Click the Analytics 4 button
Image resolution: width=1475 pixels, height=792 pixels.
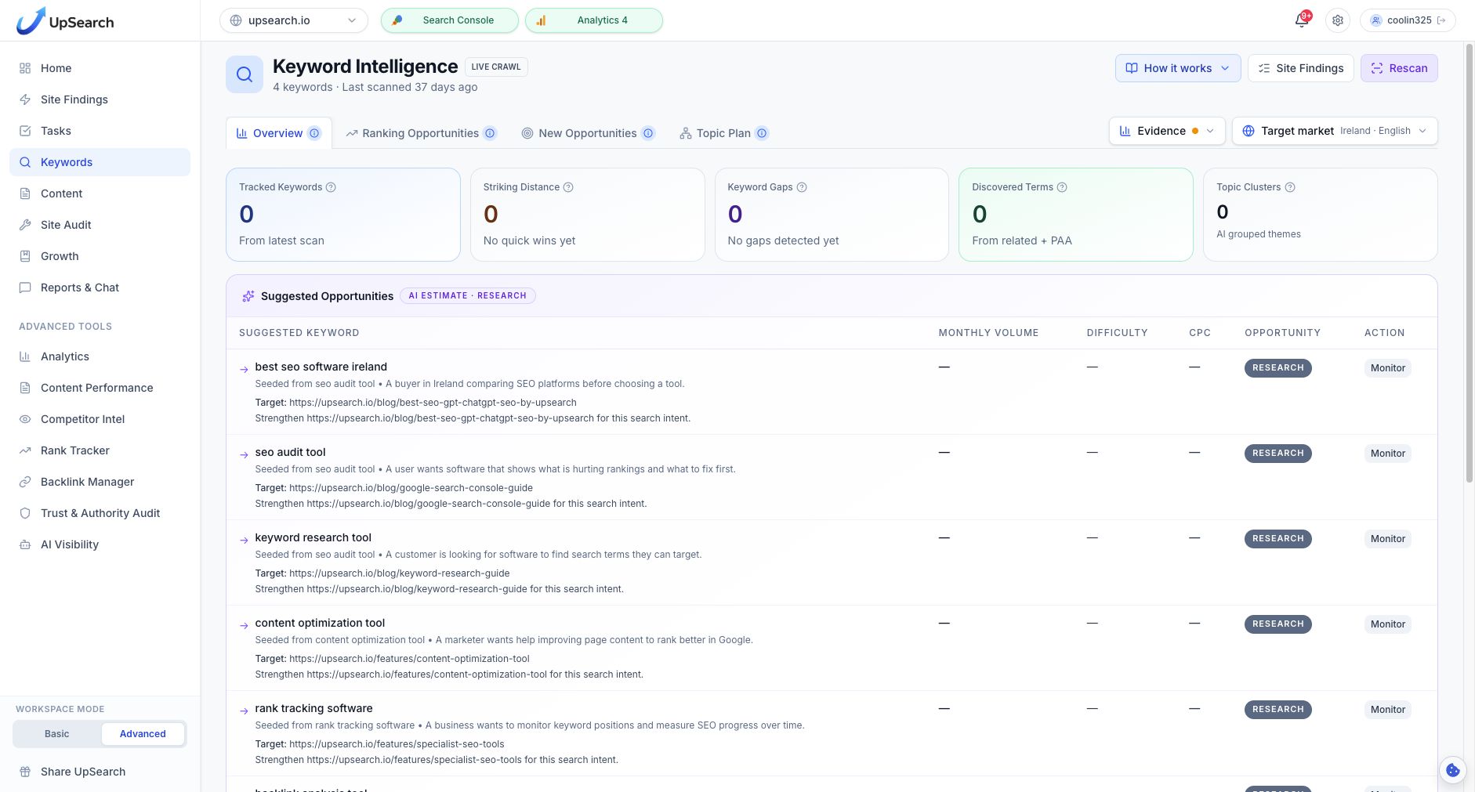coord(593,20)
